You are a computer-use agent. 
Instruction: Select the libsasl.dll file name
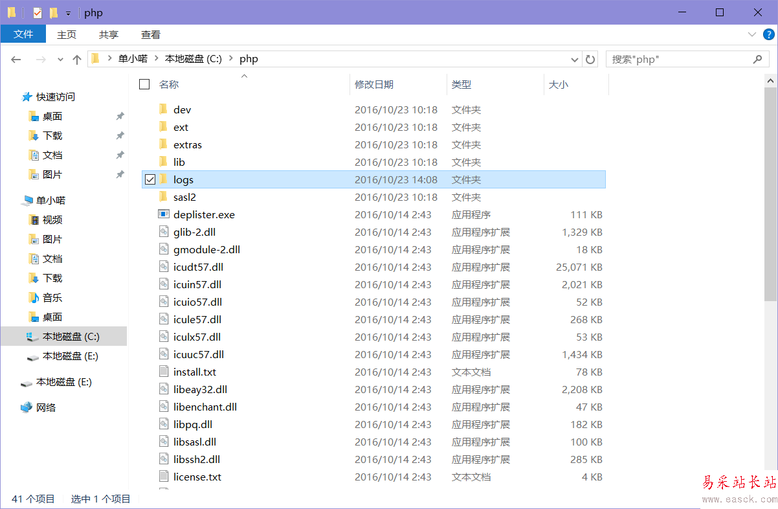point(195,442)
